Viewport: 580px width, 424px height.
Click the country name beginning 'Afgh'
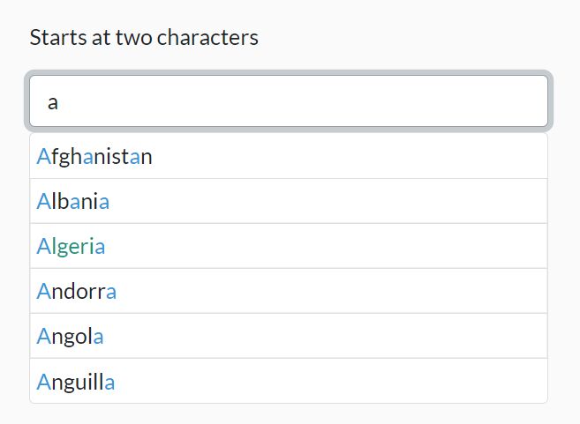(x=95, y=157)
